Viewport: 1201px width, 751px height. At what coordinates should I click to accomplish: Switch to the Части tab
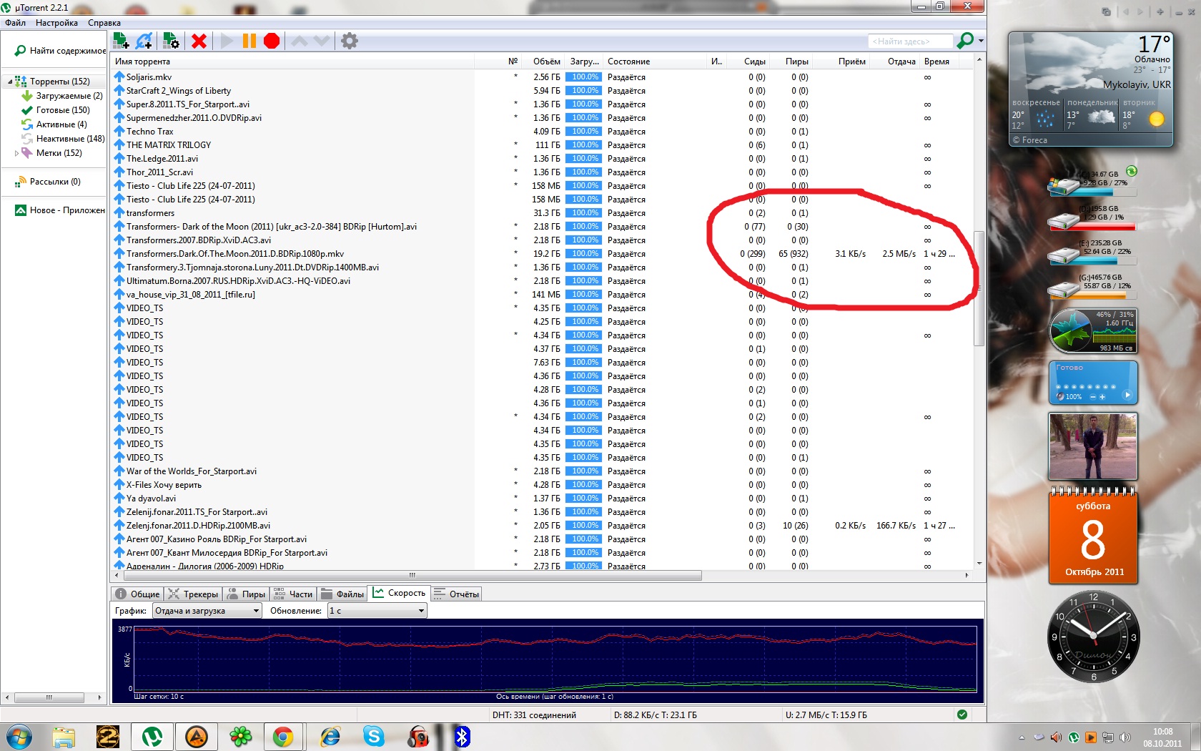293,594
